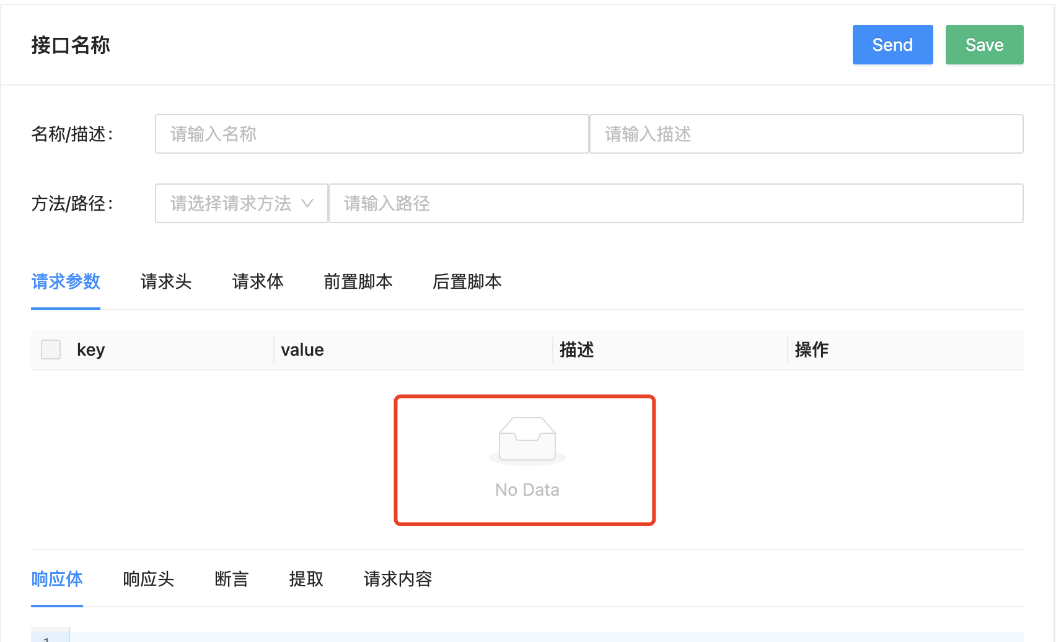Switch to the 响应体 tab
This screenshot has height=642, width=1056.
coord(57,579)
